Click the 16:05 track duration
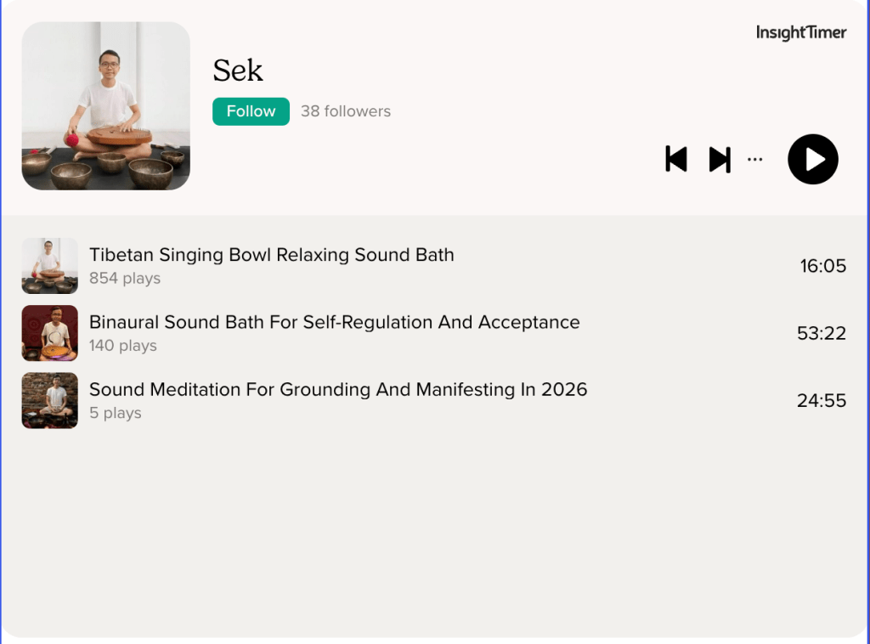870x644 pixels. point(822,266)
